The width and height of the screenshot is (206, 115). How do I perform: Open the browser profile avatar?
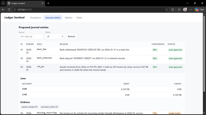point(185,9)
